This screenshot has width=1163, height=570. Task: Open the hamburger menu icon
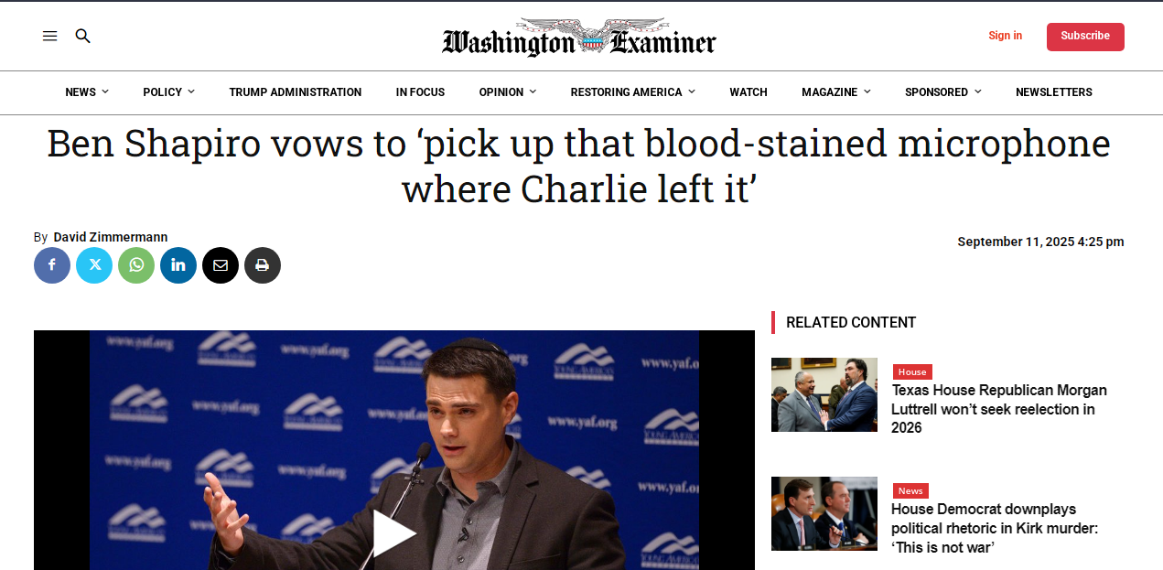49,36
